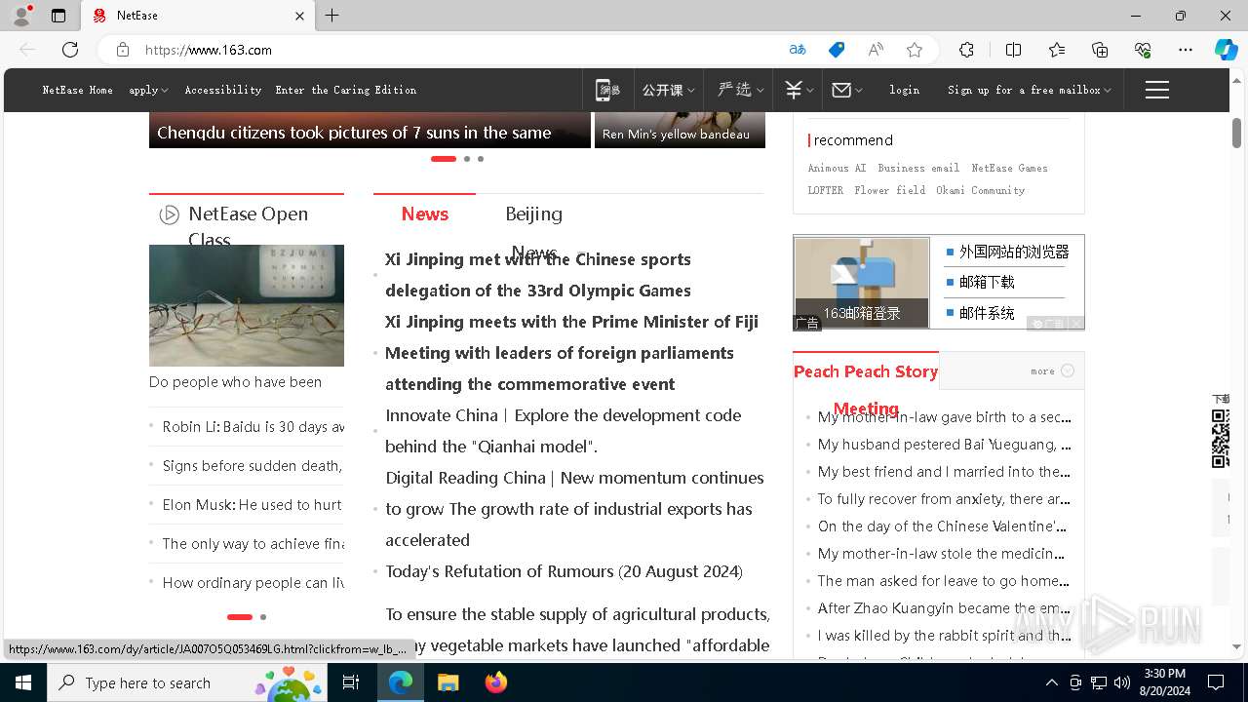
Task: Open Ren Min's yellow bandeau image
Action: [x=680, y=131]
